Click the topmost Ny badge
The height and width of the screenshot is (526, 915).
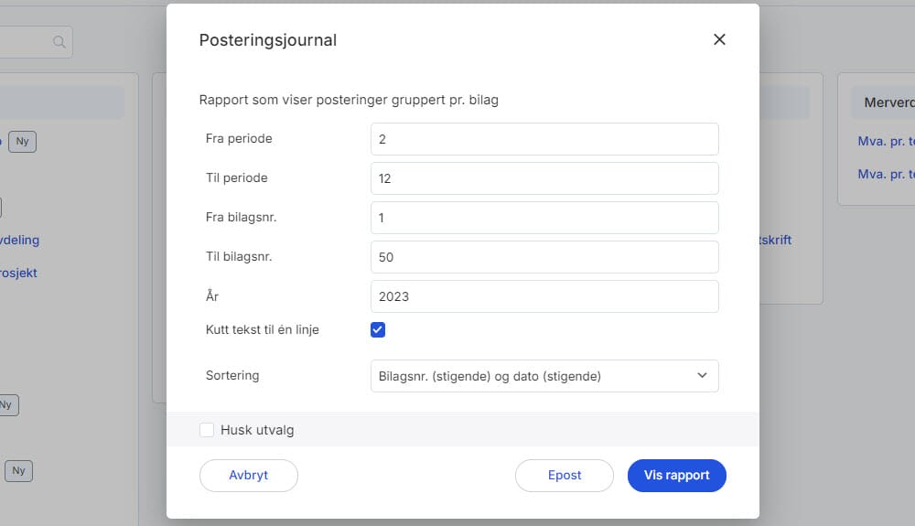click(22, 142)
